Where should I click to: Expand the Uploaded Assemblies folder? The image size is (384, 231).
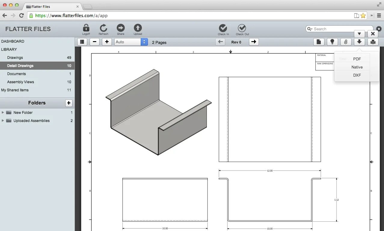click(3, 120)
